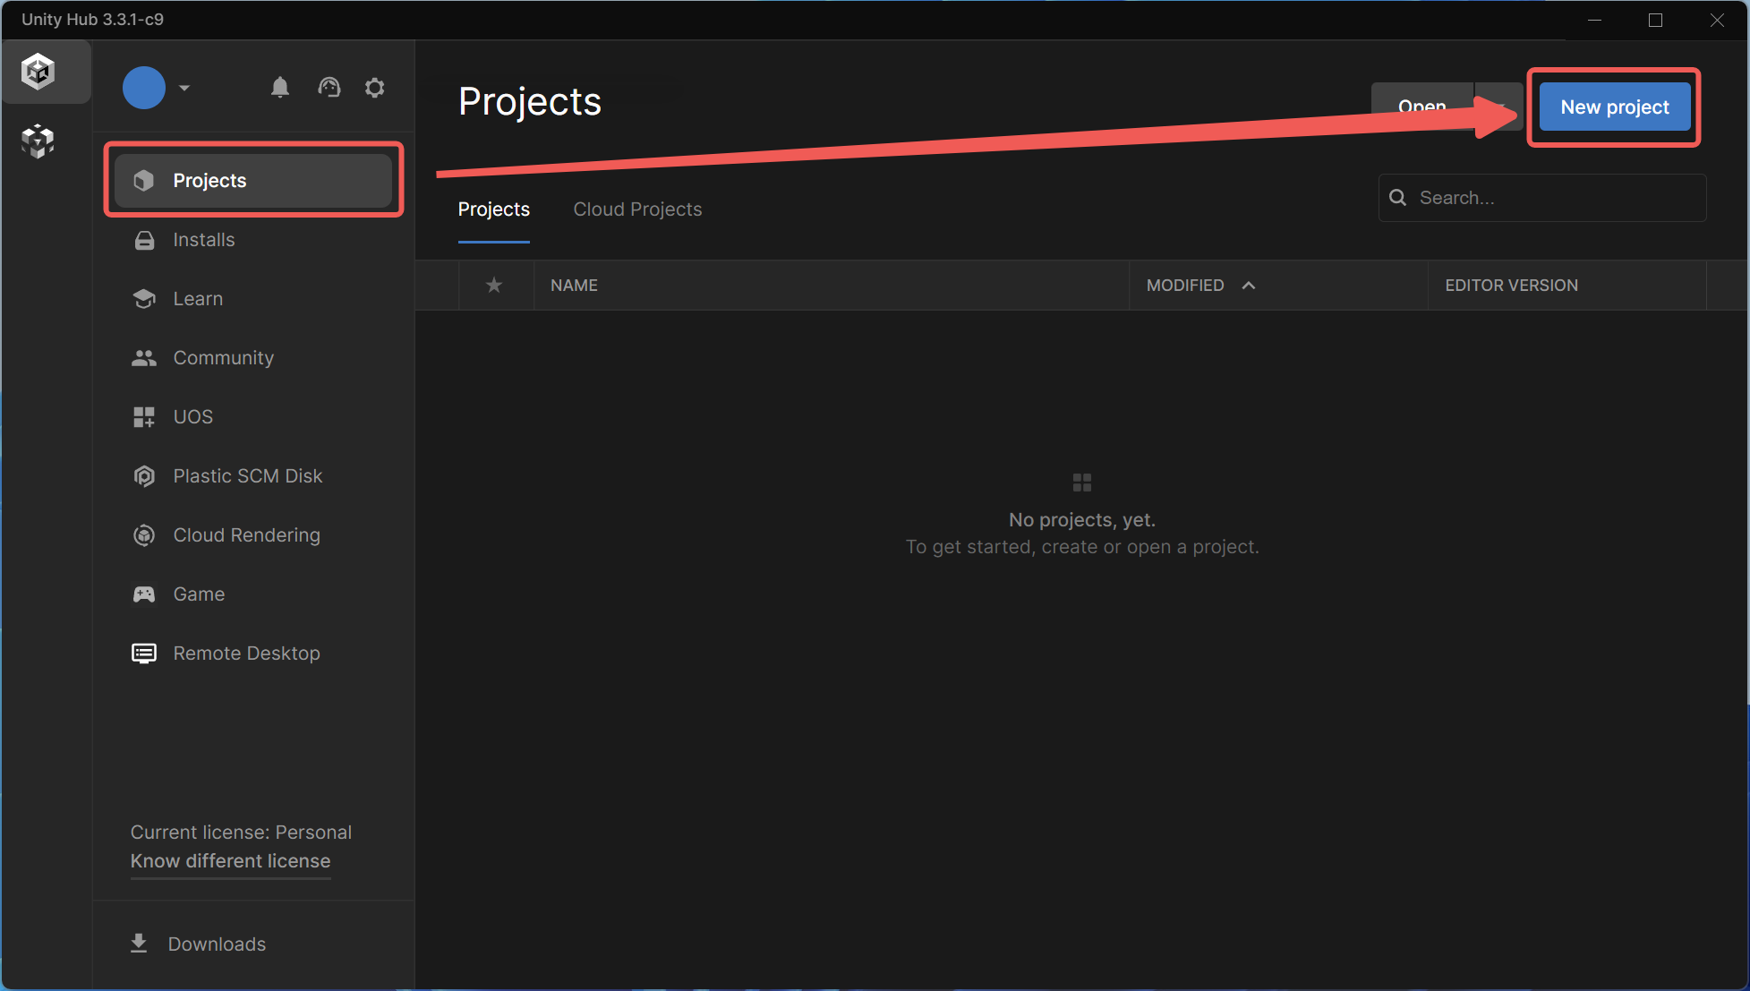Screen dimensions: 1750x991
Task: Click the Installs drive icon
Action: pos(144,240)
